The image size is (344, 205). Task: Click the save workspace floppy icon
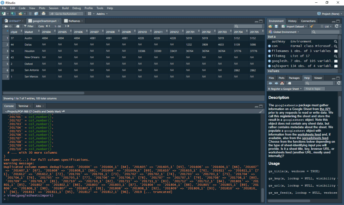[276, 26]
